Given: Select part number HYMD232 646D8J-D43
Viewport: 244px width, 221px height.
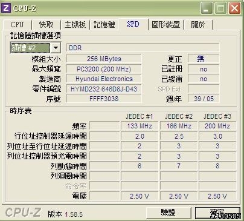Looking at the screenshot, I should (104, 89).
